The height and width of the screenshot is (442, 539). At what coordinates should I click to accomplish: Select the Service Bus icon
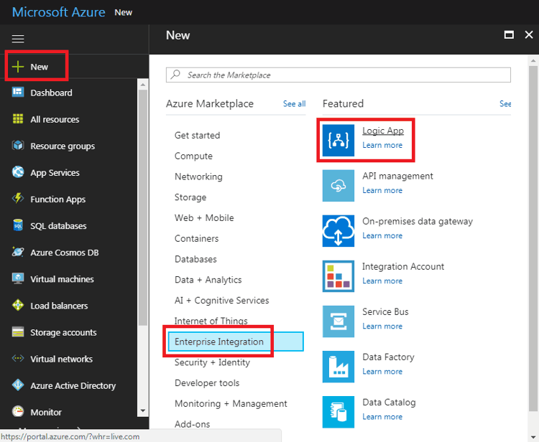pyautogui.click(x=338, y=321)
